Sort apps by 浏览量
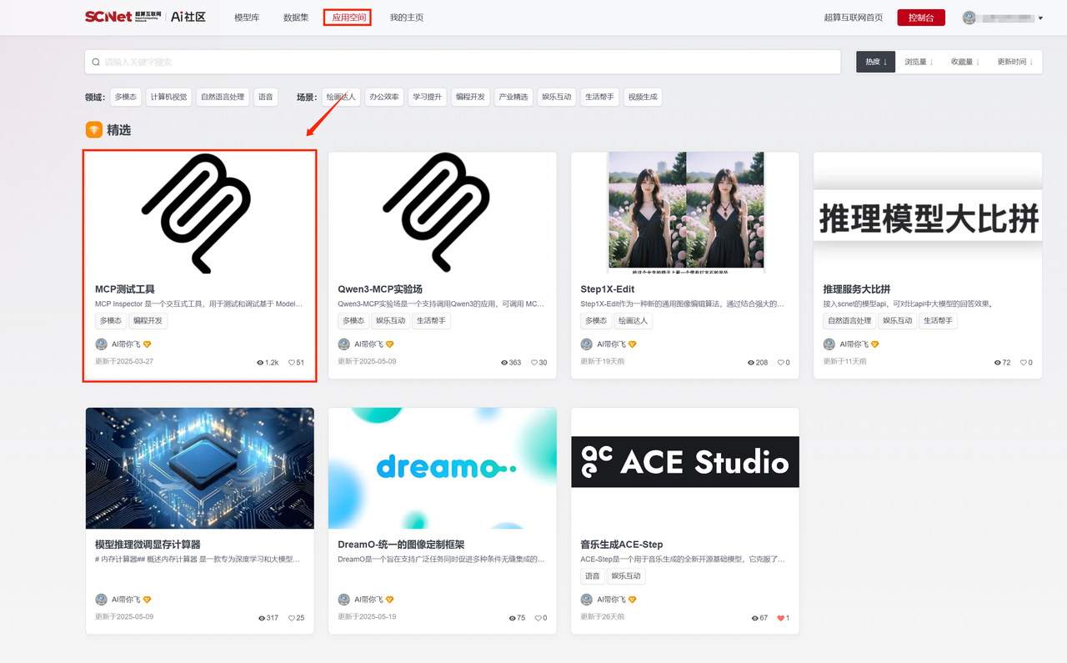 919,62
